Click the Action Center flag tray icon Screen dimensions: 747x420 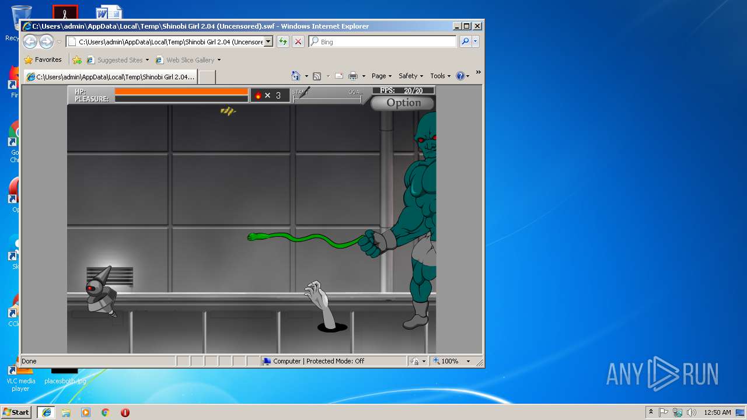(x=664, y=412)
